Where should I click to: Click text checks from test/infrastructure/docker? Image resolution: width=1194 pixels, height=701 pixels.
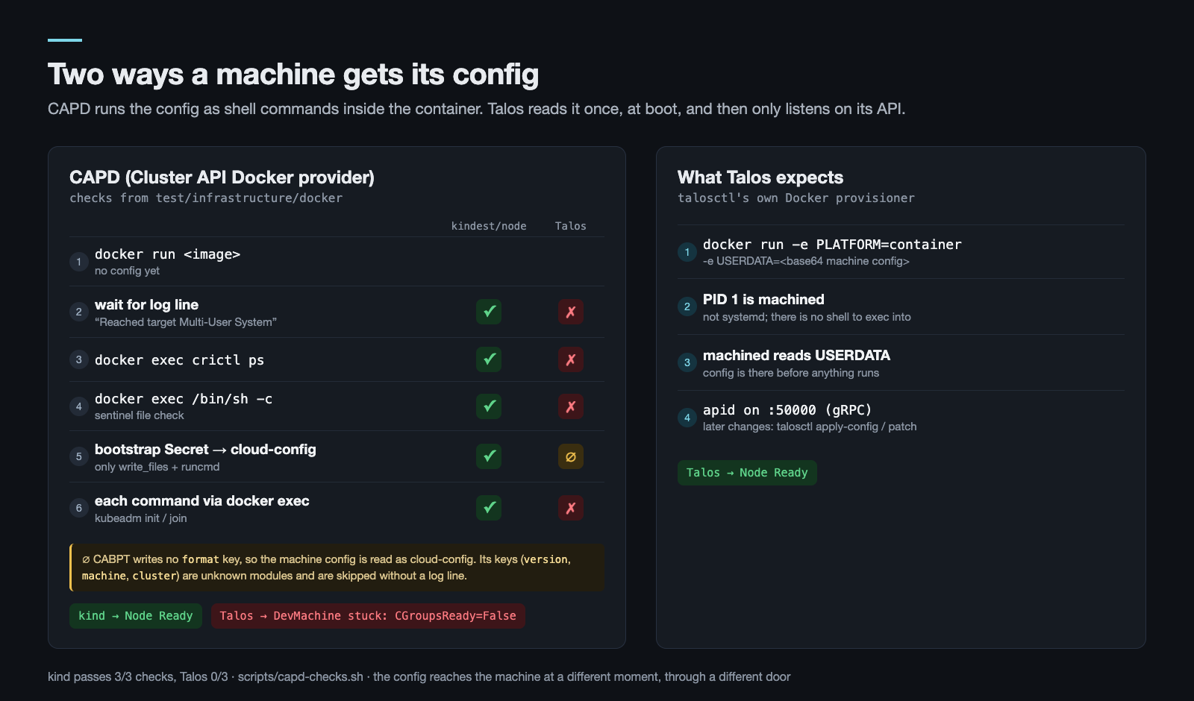pos(206,198)
